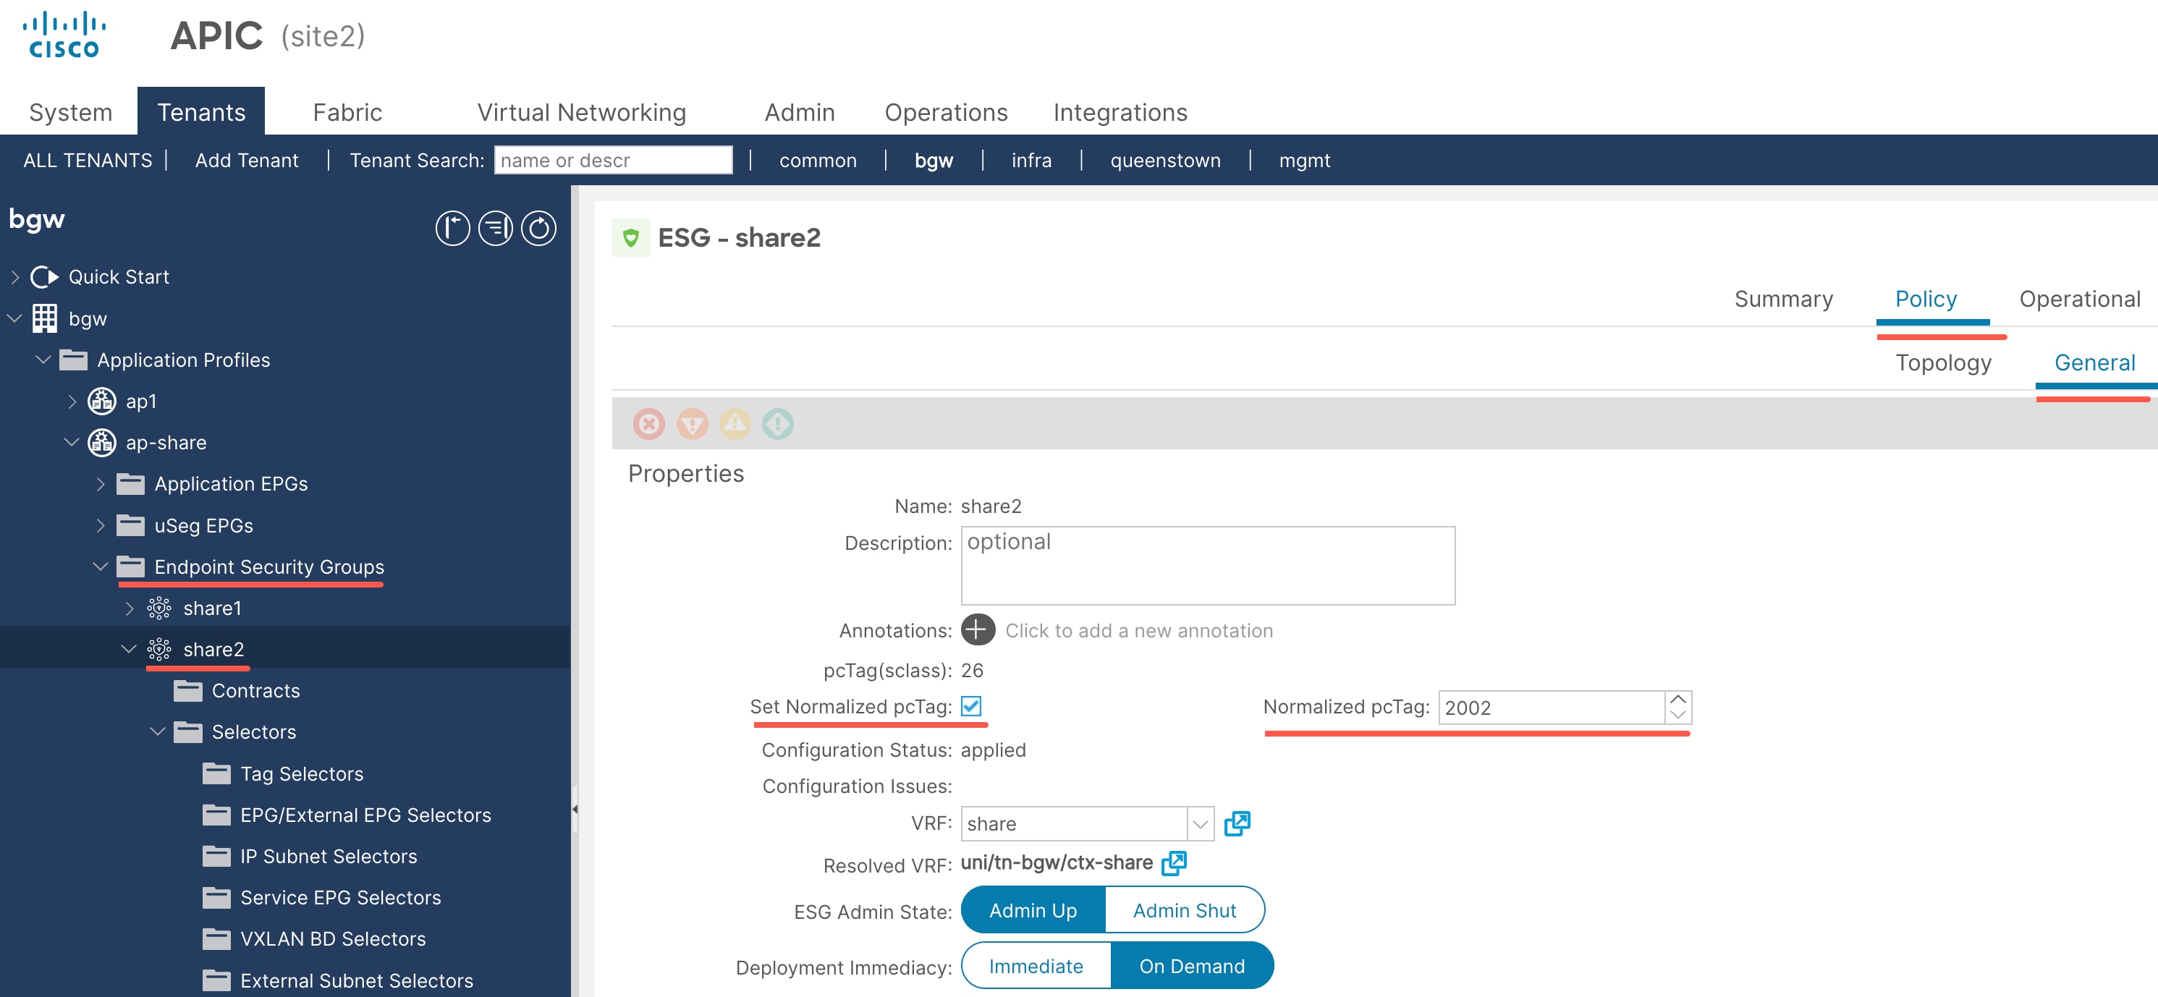2158x997 pixels.
Task: Click the refresh icon in bgw header
Action: click(x=538, y=228)
